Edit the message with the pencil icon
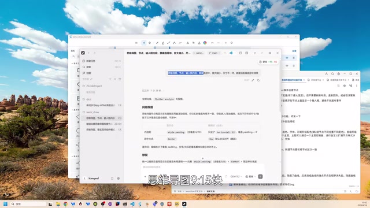Viewport: 370px width, 208px height. pos(253,80)
